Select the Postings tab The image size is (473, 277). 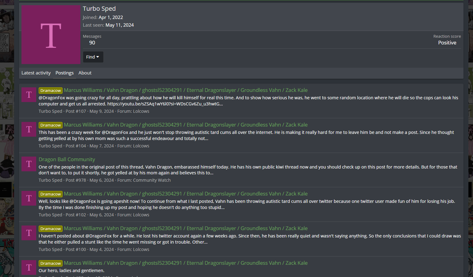pyautogui.click(x=64, y=73)
